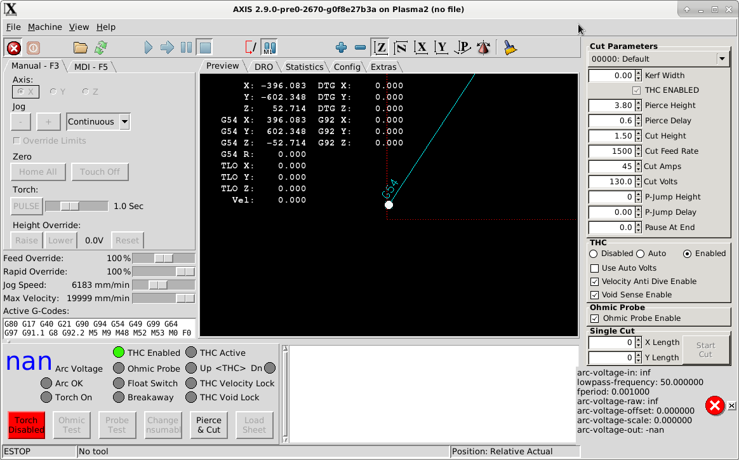Screen dimensions: 739x460
Task: Toggle Void Sense Enable checkbox
Action: (x=631, y=295)
